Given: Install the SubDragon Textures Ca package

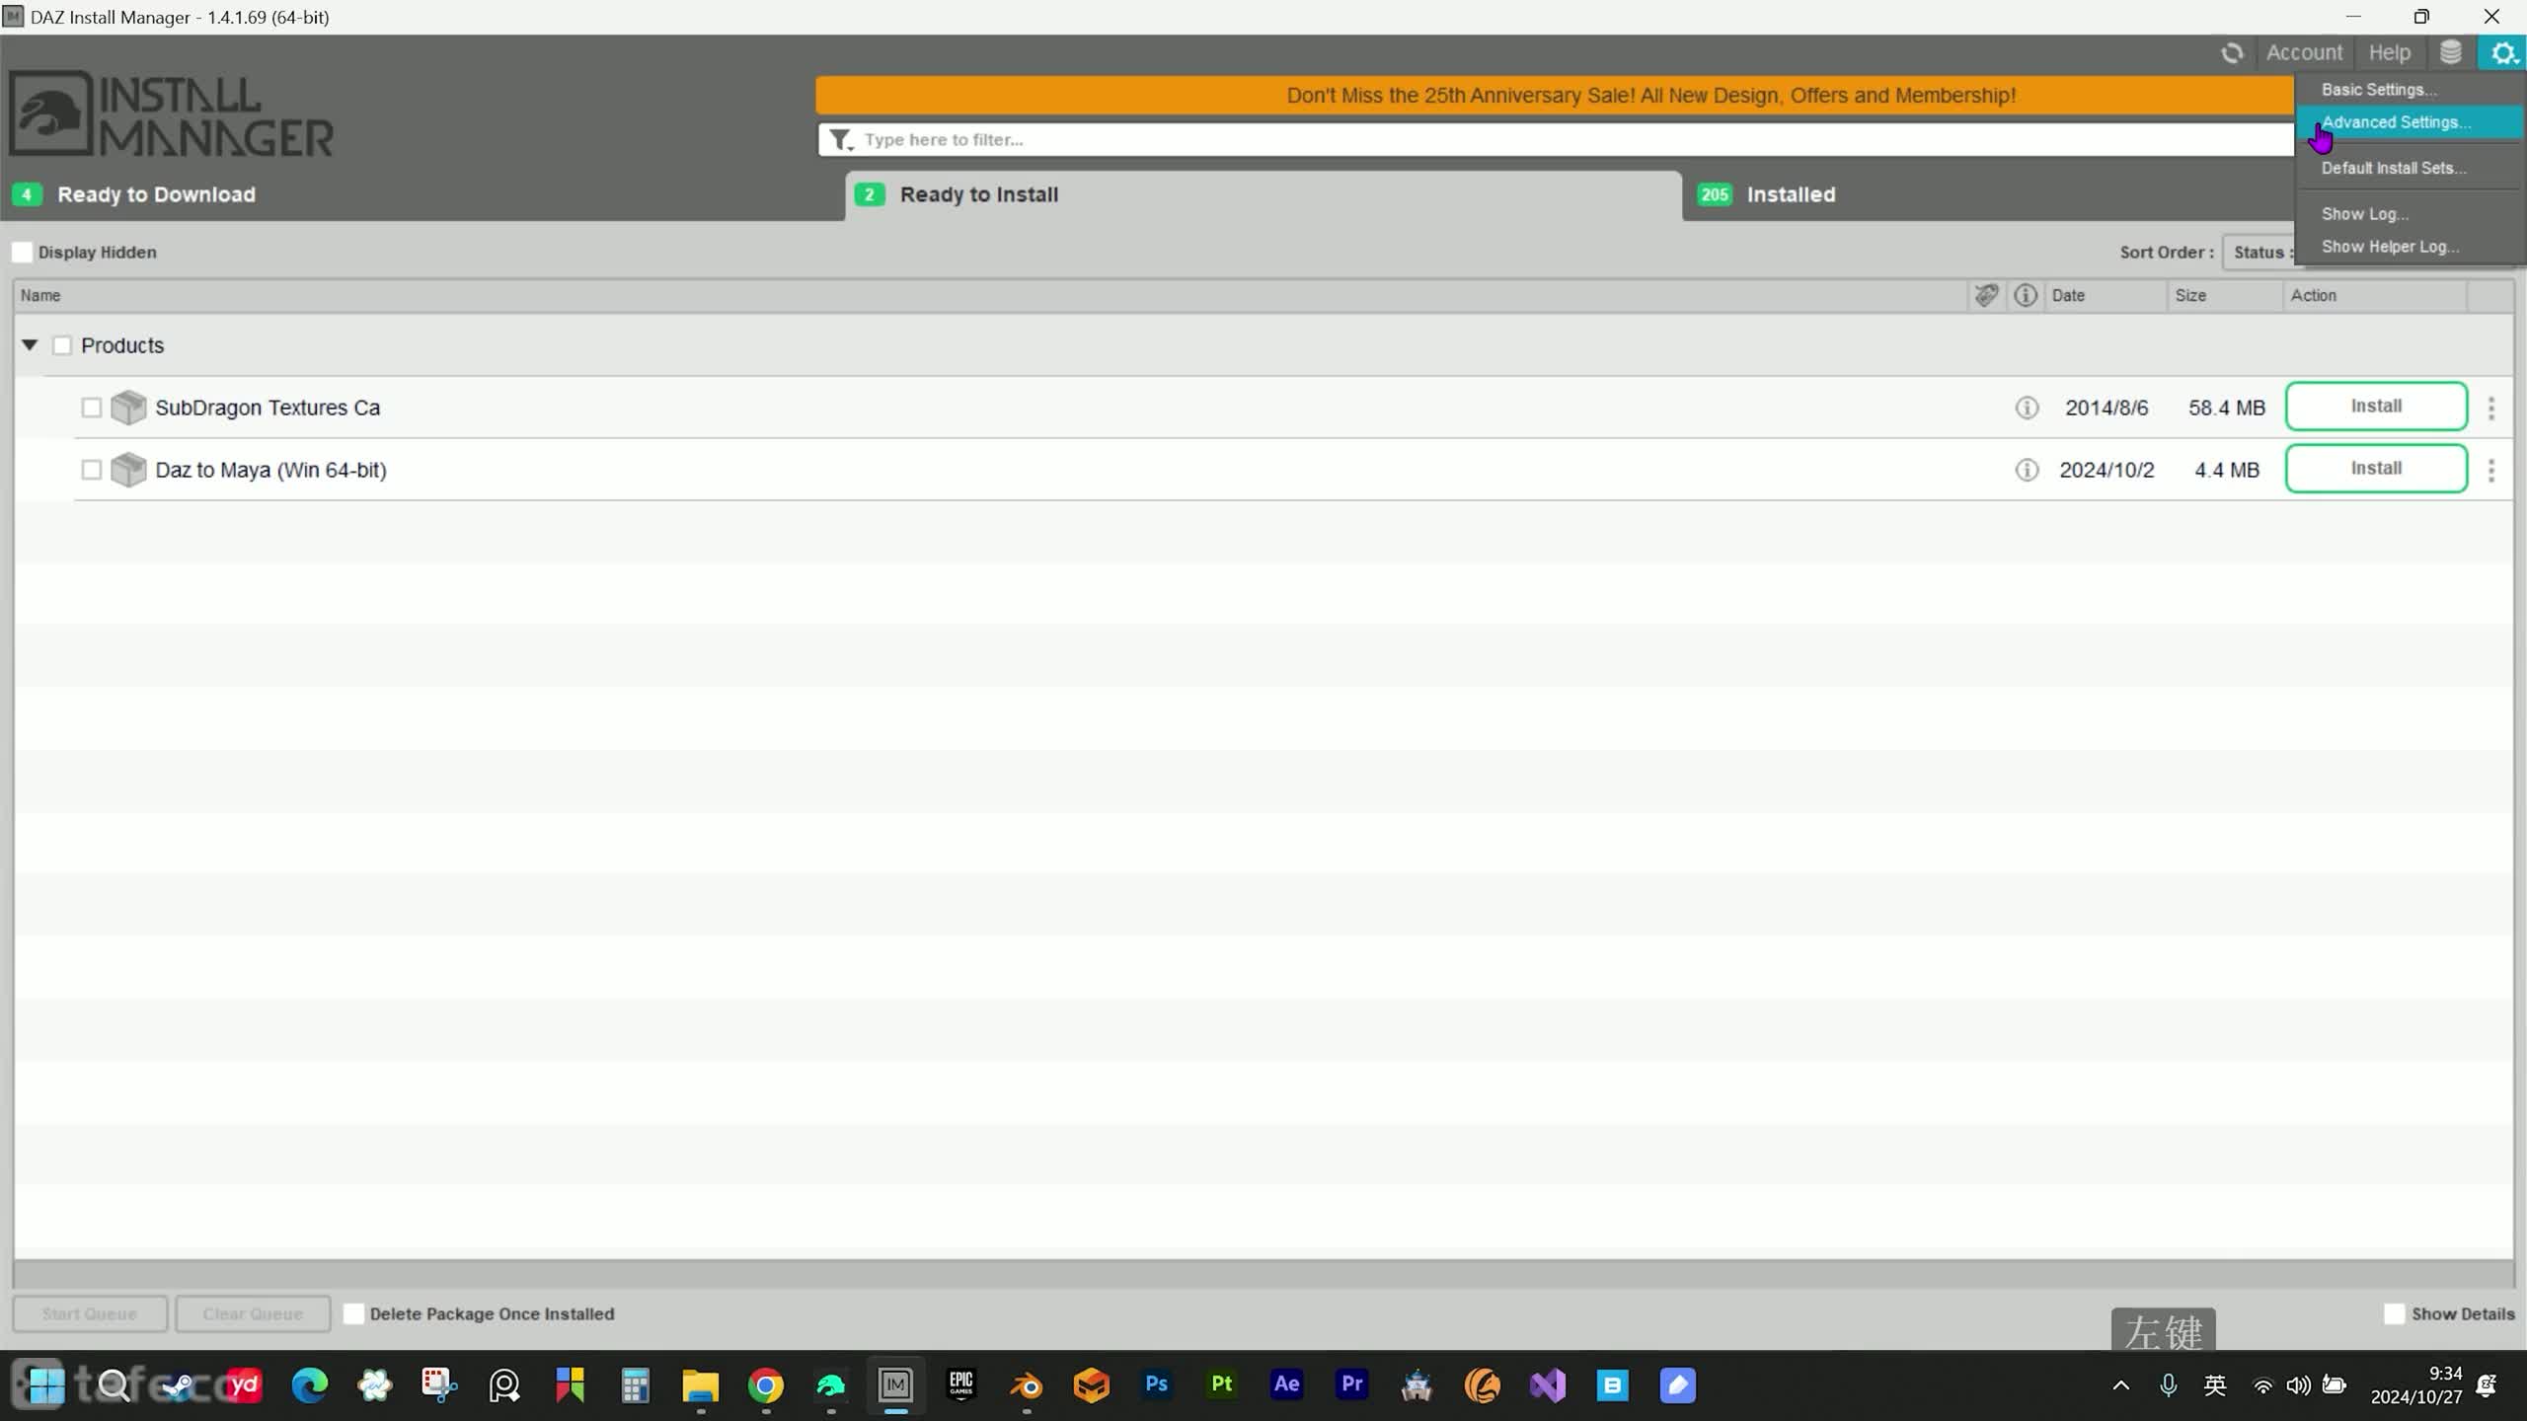Looking at the screenshot, I should tap(2378, 406).
